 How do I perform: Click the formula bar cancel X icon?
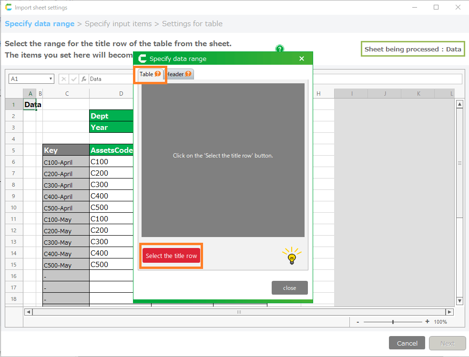pyautogui.click(x=64, y=79)
